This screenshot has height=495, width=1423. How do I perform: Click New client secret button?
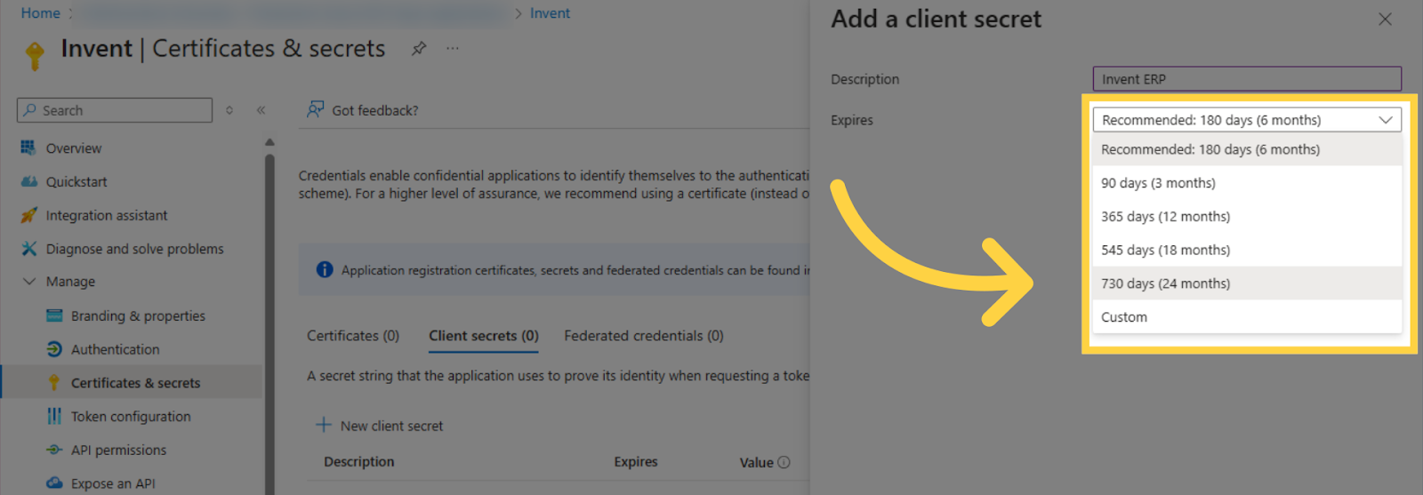coord(380,426)
